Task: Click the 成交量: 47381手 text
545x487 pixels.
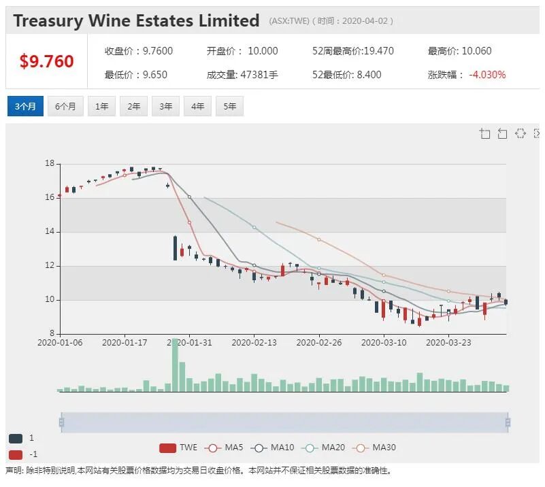Action: coord(242,75)
